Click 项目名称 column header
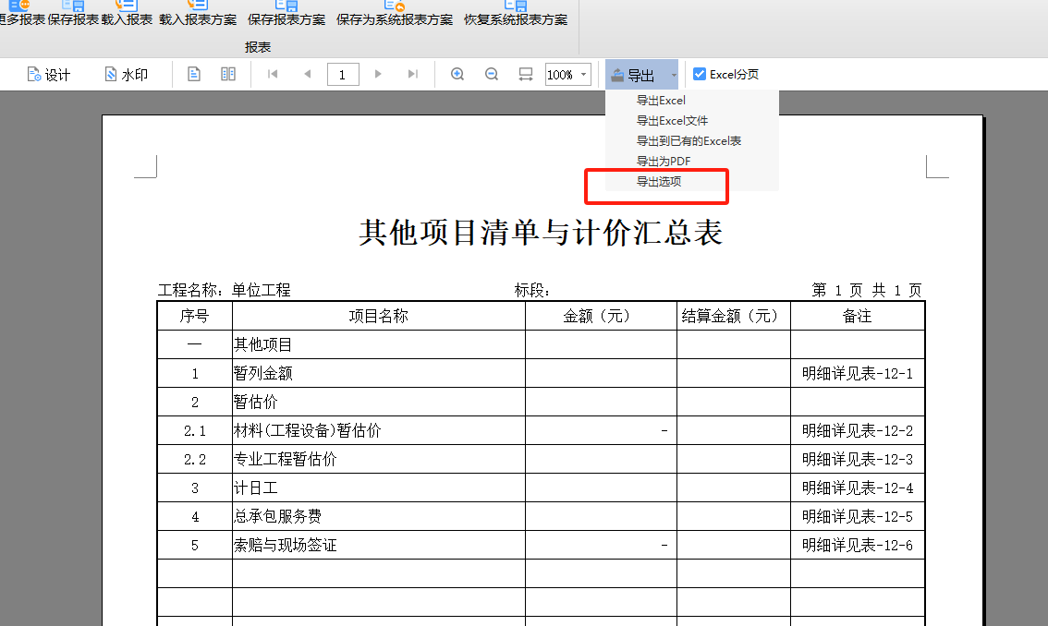This screenshot has width=1048, height=626. tap(378, 316)
